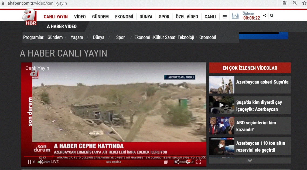
Task: Click the lock icon in the address bar
Action: pyautogui.click(x=3, y=3)
